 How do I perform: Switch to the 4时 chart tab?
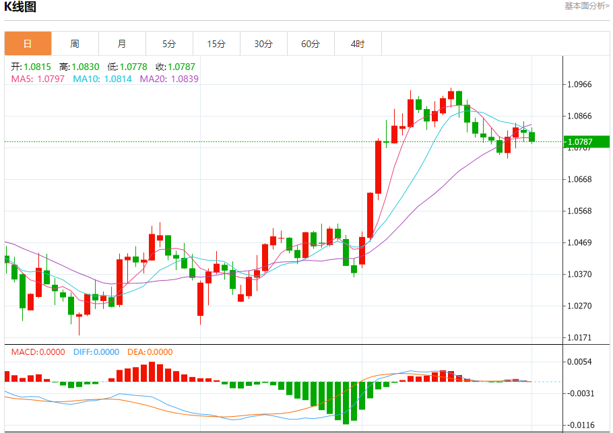pos(358,44)
